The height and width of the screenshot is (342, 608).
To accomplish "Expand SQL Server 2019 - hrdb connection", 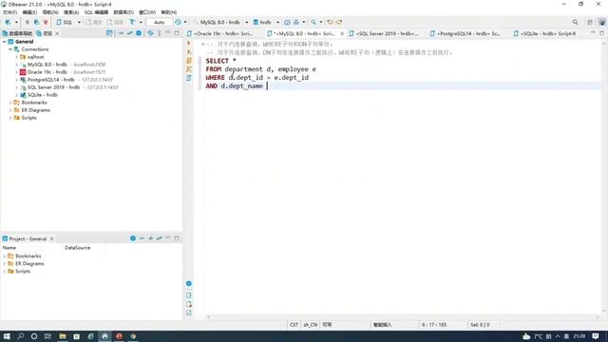I will coord(16,87).
